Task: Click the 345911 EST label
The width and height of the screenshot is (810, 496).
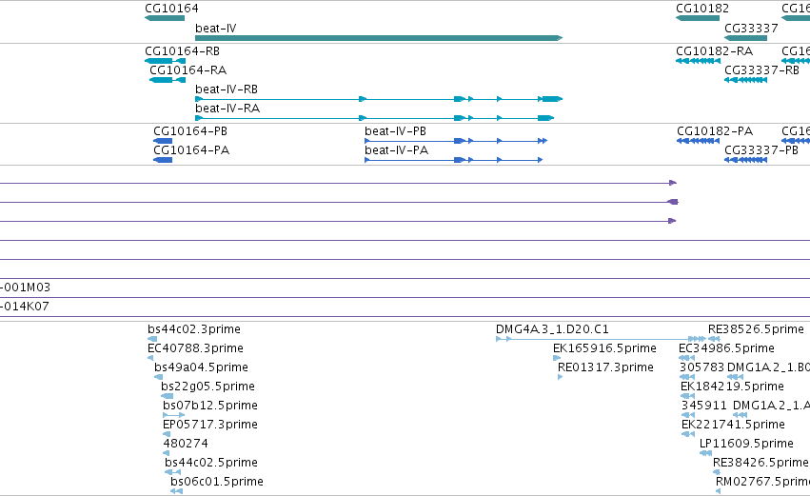Action: tap(703, 406)
